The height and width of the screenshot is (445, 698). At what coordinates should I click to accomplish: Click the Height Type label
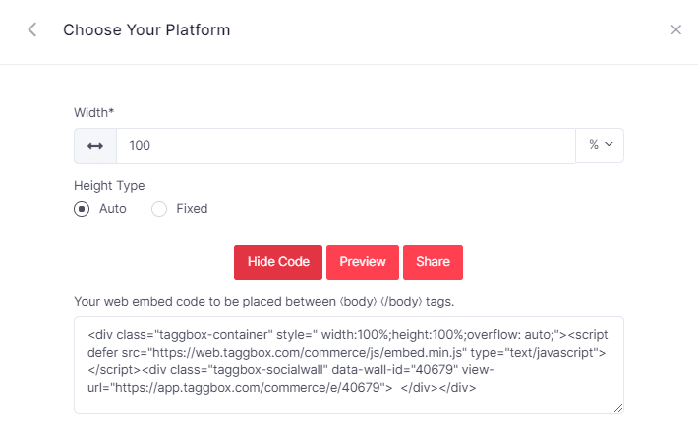coord(109,185)
